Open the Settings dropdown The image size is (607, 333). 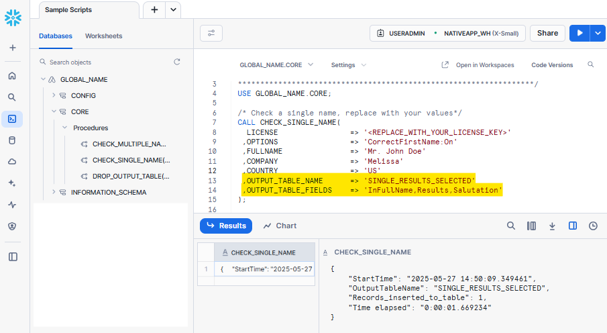348,64
